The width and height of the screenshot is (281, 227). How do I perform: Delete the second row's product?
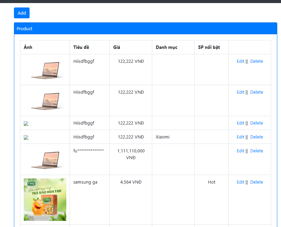point(257,92)
